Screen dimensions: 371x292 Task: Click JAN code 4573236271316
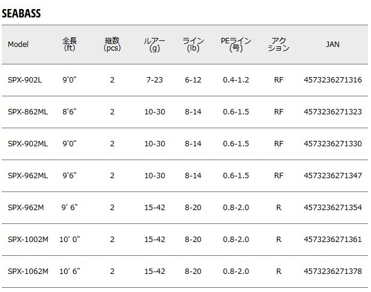tap(333, 80)
